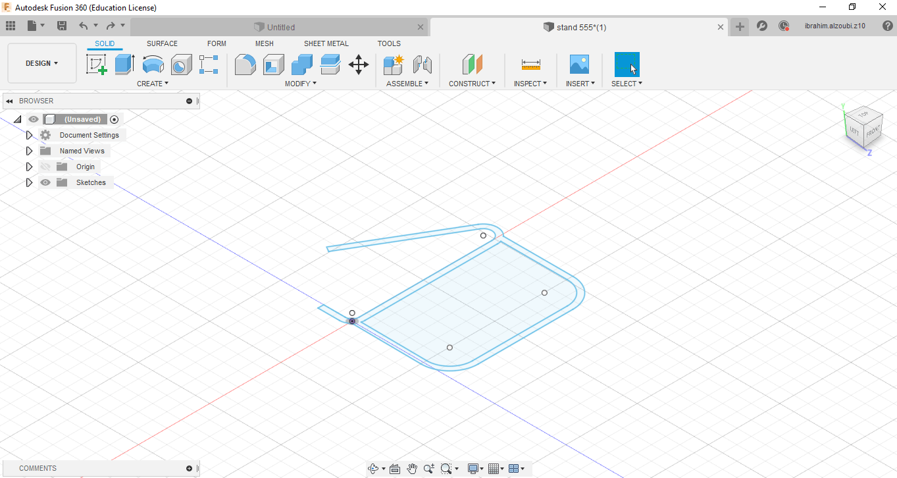The width and height of the screenshot is (897, 478).
Task: Activate the Pan hand tool
Action: click(x=412, y=469)
